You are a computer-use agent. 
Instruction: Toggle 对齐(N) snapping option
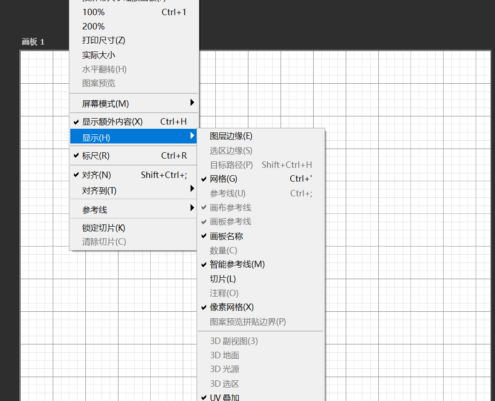[x=134, y=175]
